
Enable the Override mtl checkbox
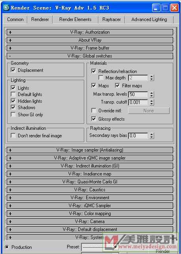94,111
